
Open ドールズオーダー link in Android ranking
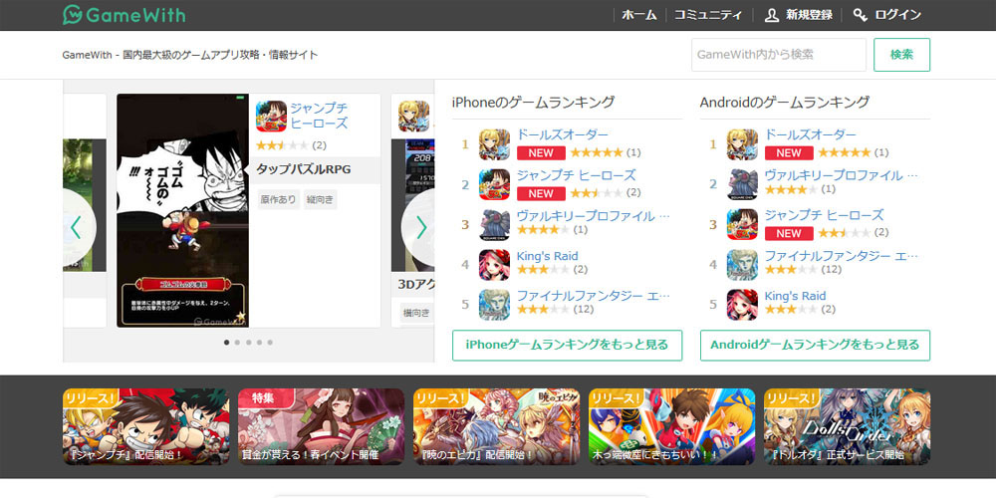[x=811, y=134]
